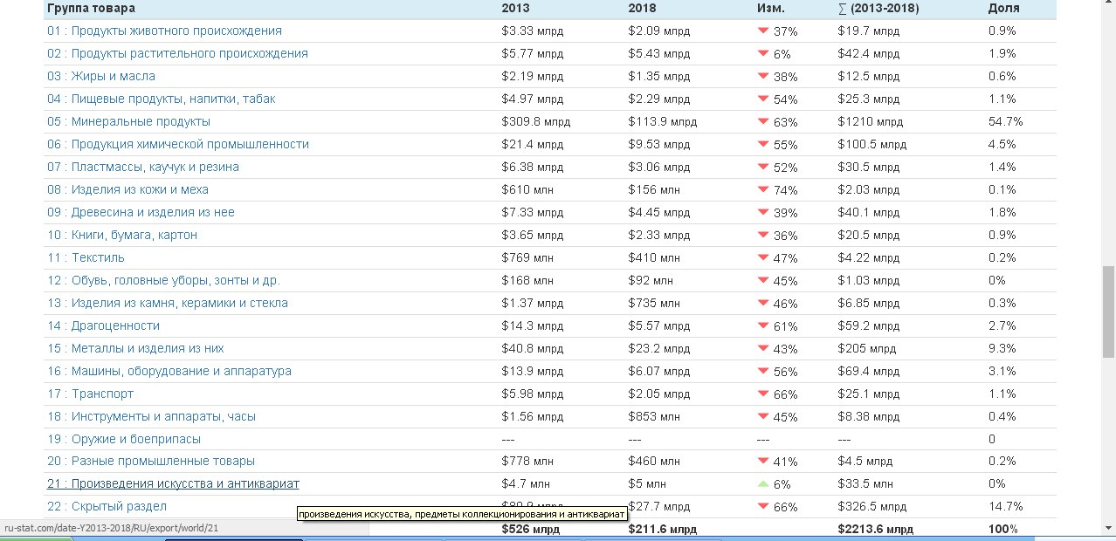Click the Доля column header
This screenshot has width=1116, height=541.
coord(1003,8)
